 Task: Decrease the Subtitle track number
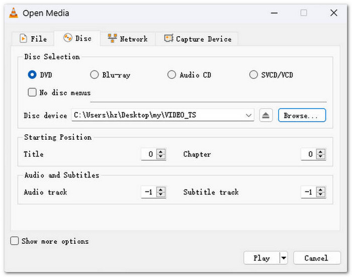point(320,195)
